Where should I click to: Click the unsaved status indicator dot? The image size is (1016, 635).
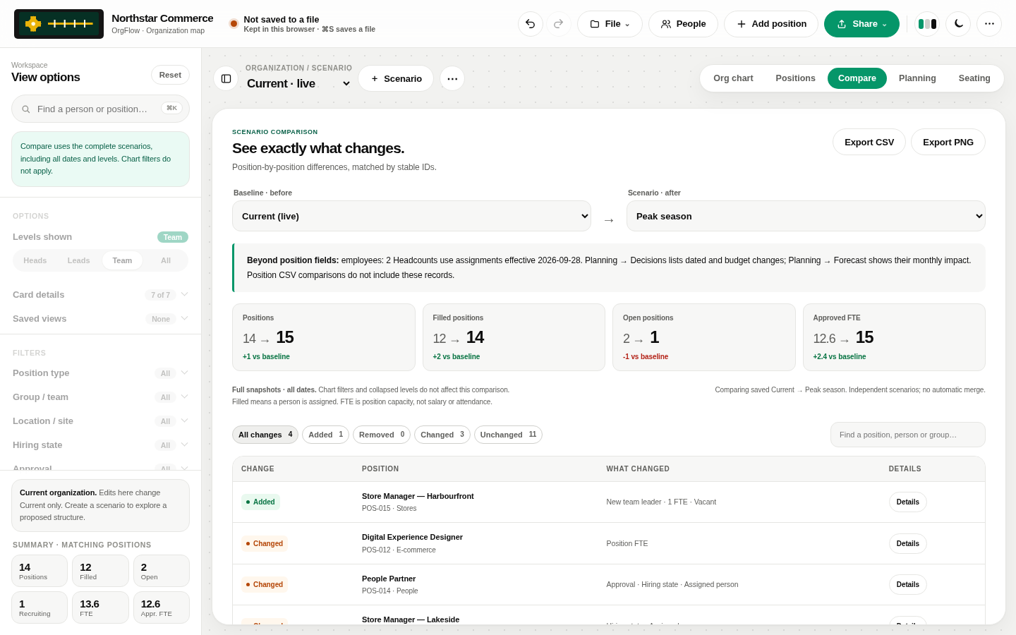[x=234, y=24]
